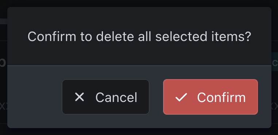Select the 'Confirm' label text
Viewport: 278px width, 135px height.
click(221, 97)
